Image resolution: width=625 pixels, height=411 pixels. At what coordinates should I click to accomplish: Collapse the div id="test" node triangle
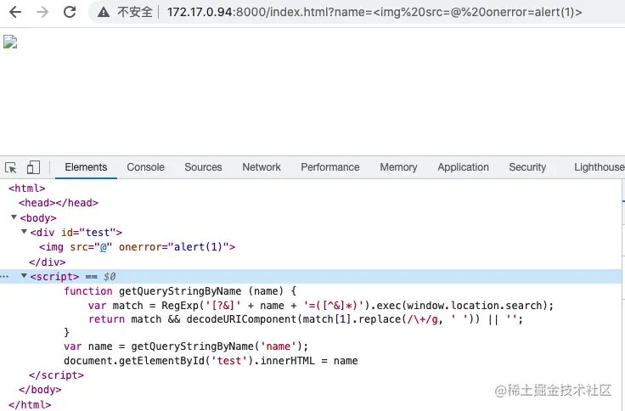coord(24,232)
